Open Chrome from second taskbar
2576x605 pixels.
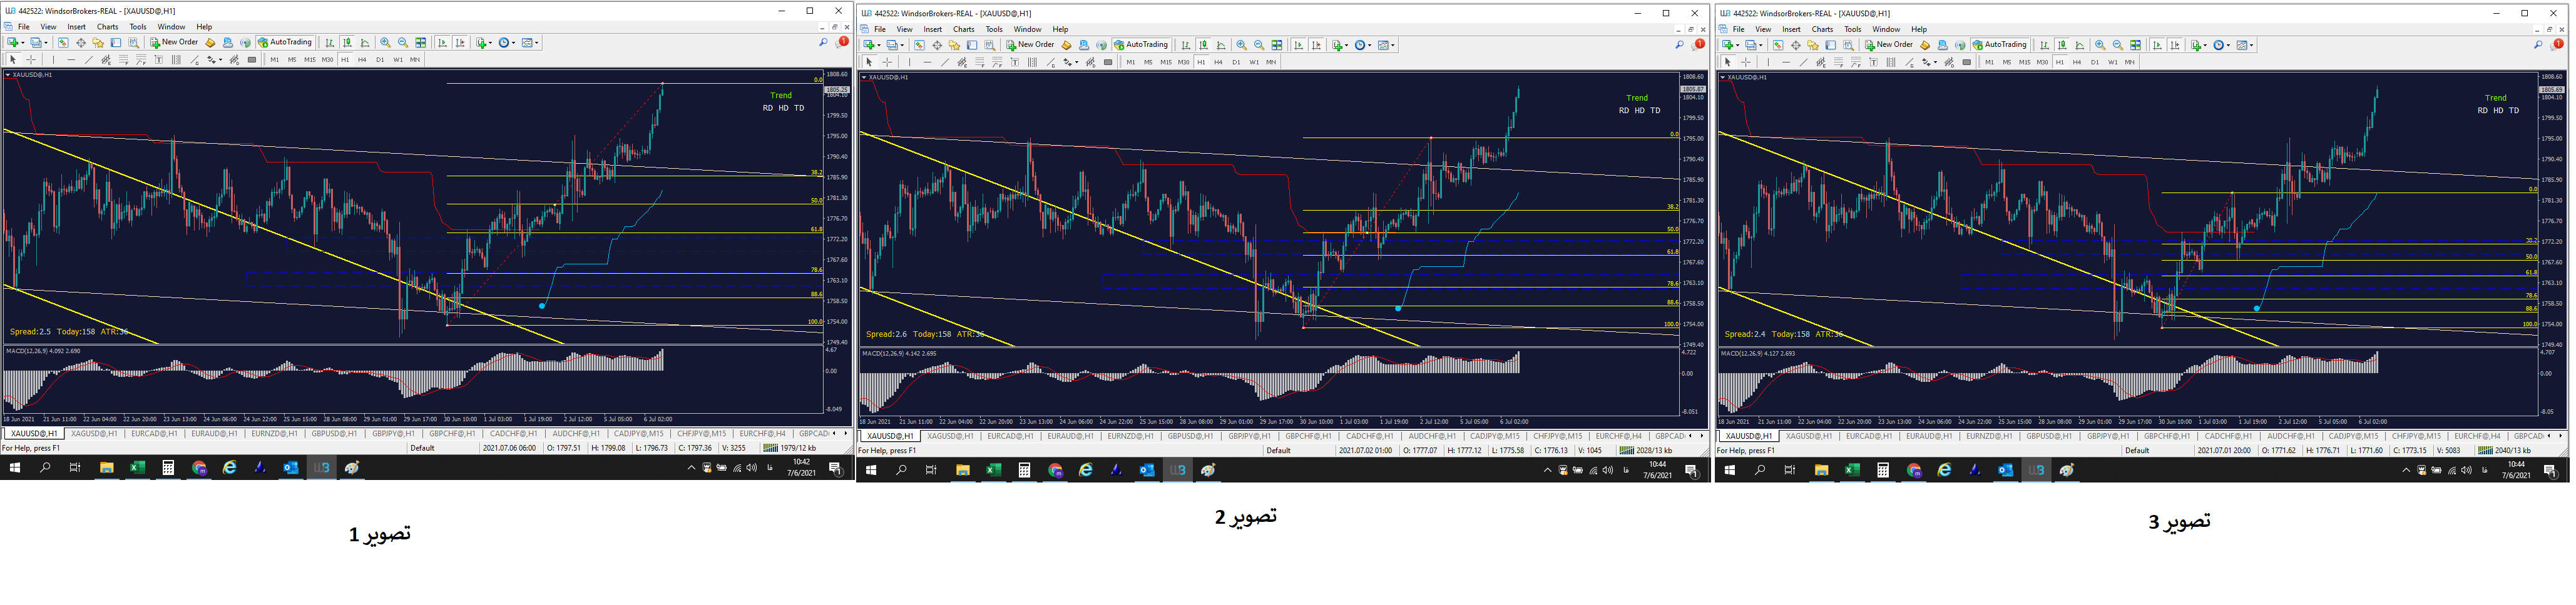(x=1055, y=469)
